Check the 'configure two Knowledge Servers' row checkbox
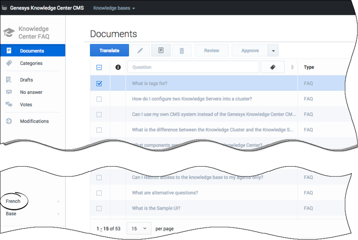The image size is (358, 240). pyautogui.click(x=99, y=99)
